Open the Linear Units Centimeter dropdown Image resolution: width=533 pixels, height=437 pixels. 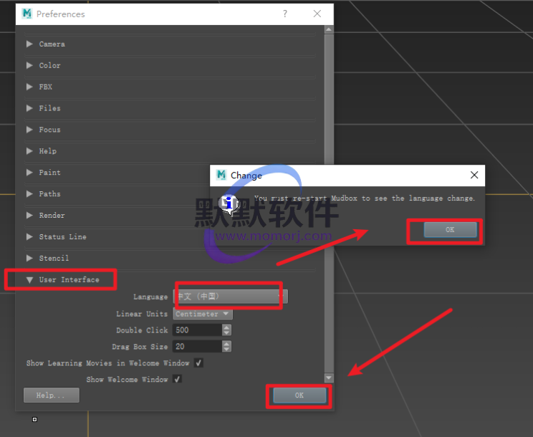203,314
